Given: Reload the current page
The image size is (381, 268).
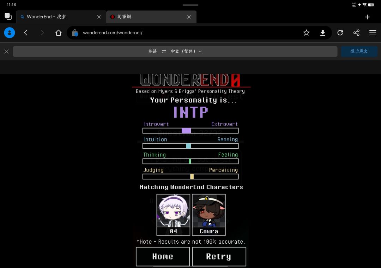Looking at the screenshot, I should click(x=340, y=32).
